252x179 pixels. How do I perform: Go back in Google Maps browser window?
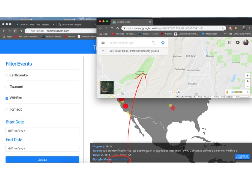100,28
